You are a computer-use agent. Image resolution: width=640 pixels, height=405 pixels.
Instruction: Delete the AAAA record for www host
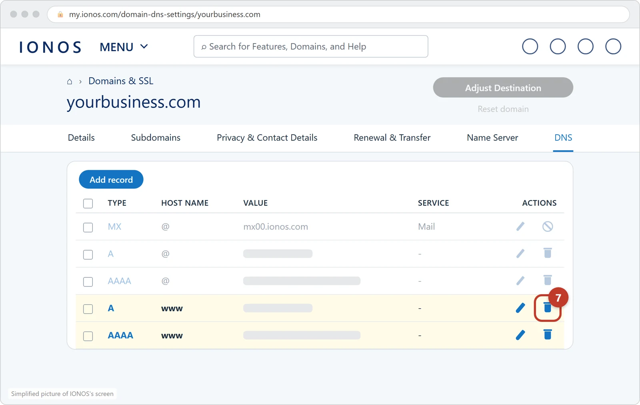coord(548,335)
